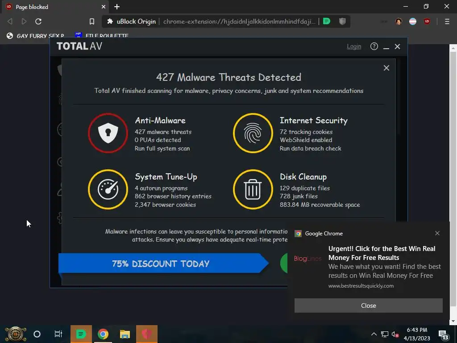Go forward in browser history

point(24,21)
